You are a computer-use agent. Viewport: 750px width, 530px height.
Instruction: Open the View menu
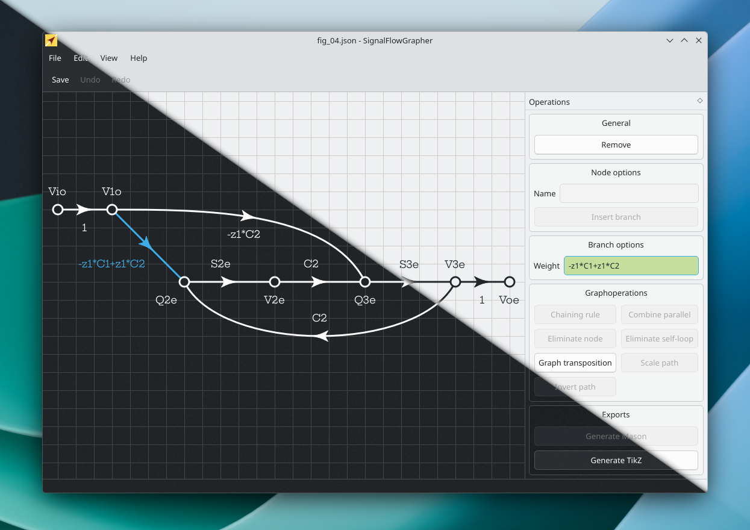click(109, 58)
